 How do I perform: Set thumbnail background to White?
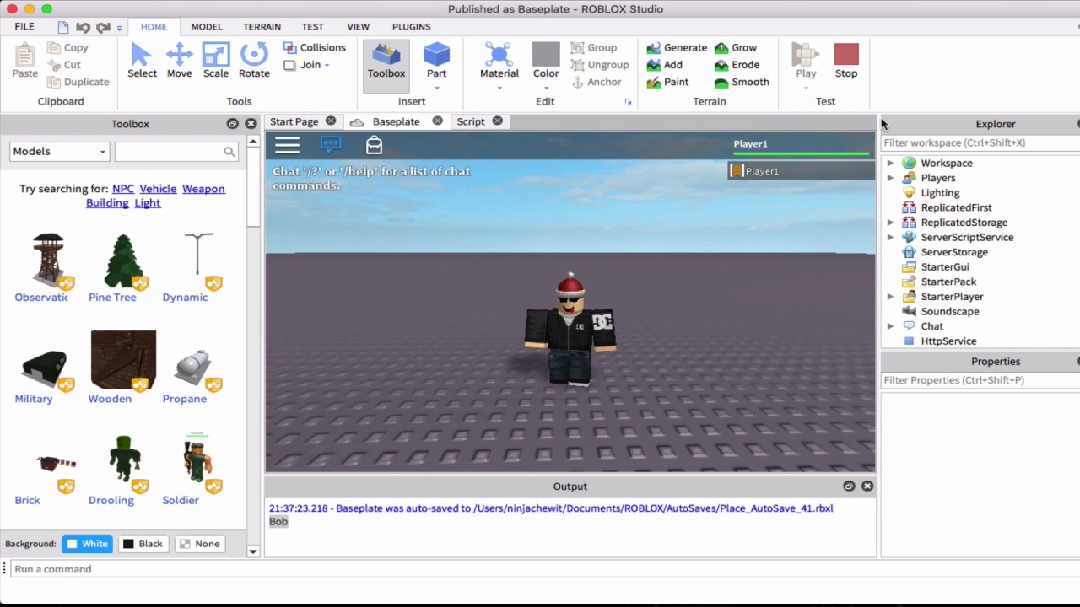87,544
